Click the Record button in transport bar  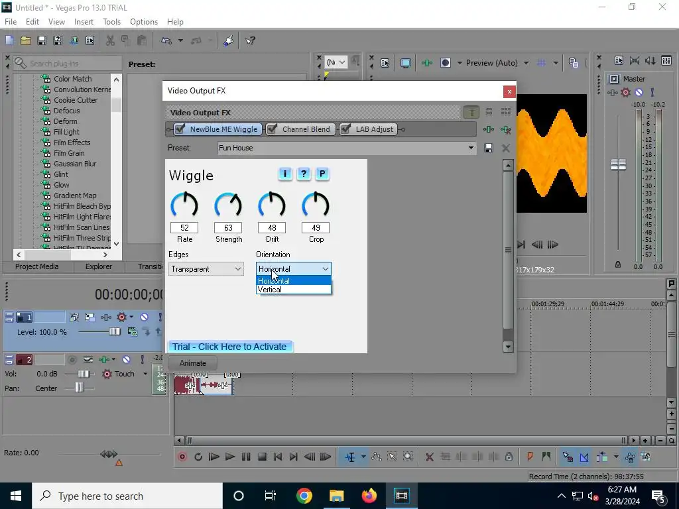182,457
